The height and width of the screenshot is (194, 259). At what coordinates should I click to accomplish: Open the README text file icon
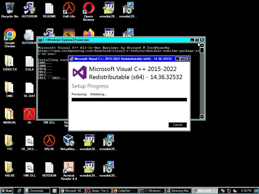point(49,10)
